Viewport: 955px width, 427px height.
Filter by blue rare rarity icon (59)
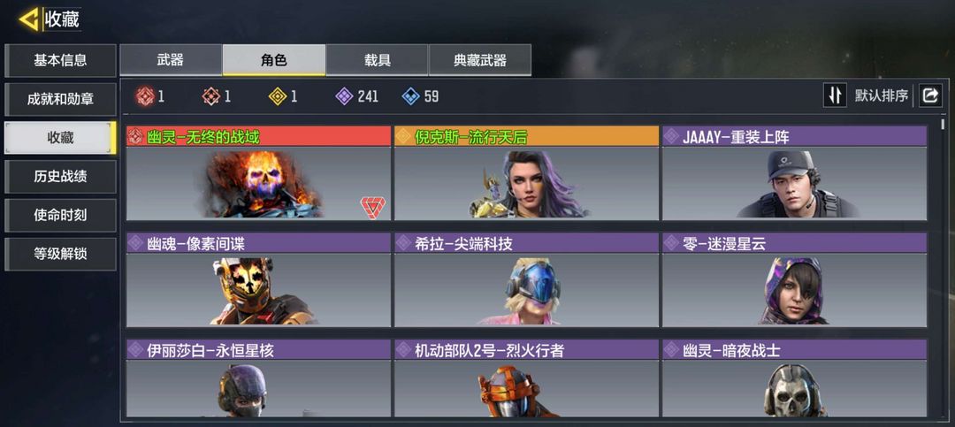[410, 96]
